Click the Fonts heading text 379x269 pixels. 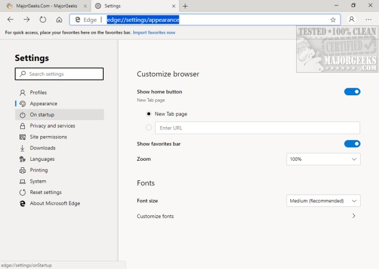(x=146, y=183)
